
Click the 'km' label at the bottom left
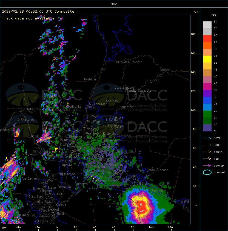click(x=4, y=228)
